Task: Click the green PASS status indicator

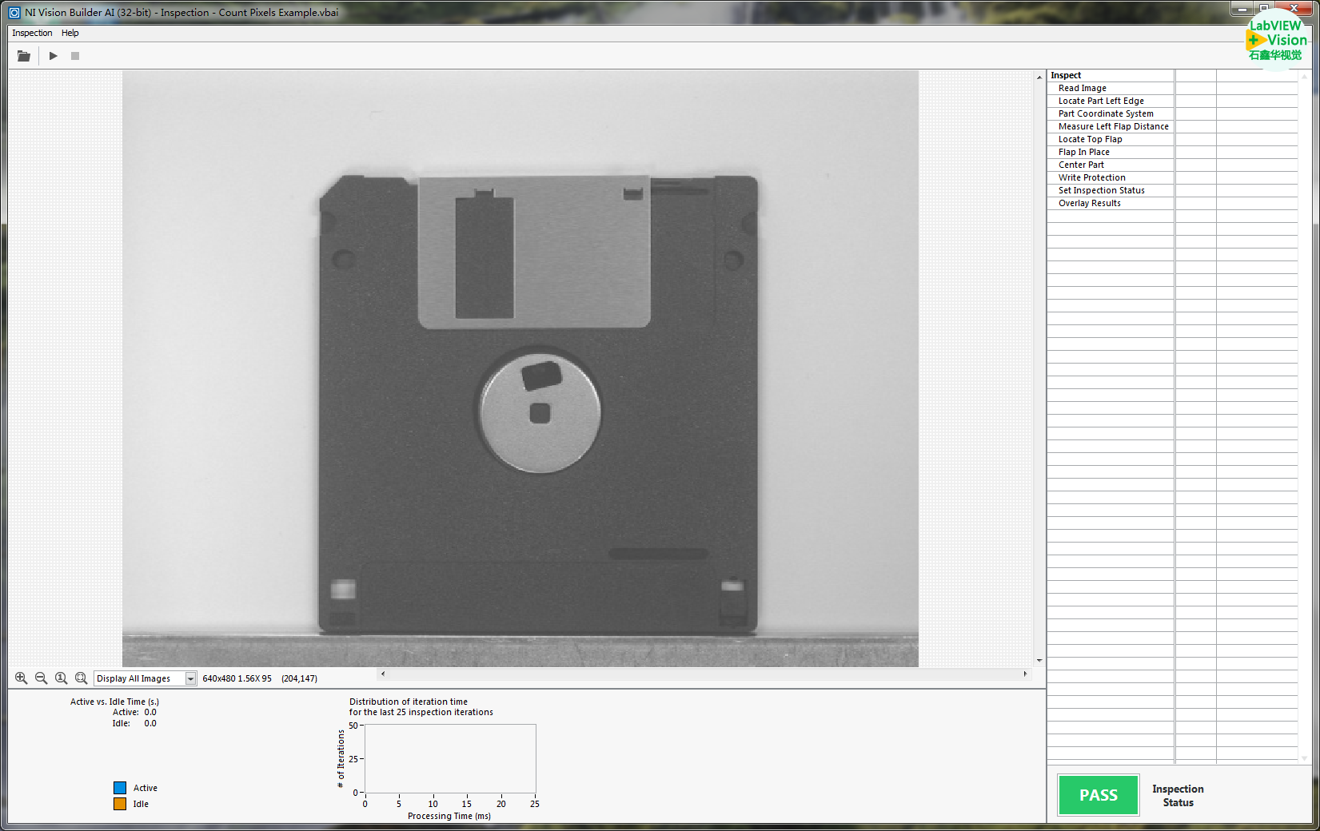Action: pos(1099,795)
